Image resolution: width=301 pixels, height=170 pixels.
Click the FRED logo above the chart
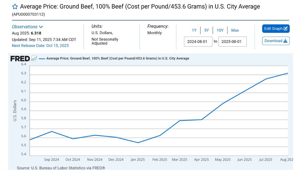pyautogui.click(x=20, y=59)
